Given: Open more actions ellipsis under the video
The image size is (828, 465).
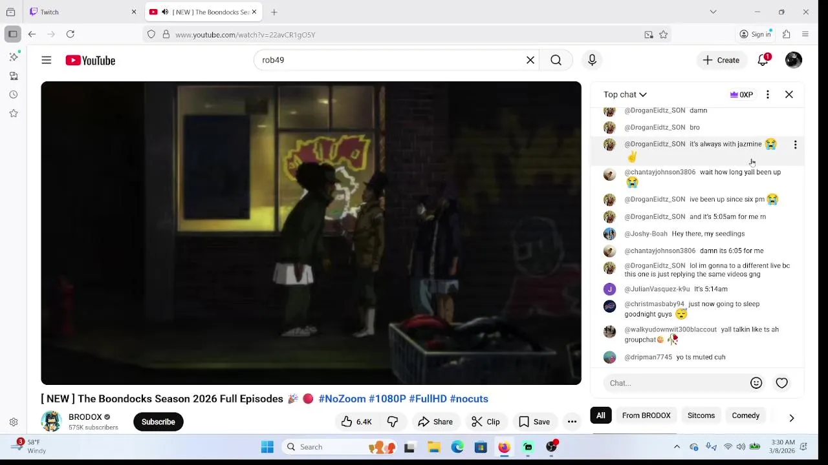Looking at the screenshot, I should [572, 422].
